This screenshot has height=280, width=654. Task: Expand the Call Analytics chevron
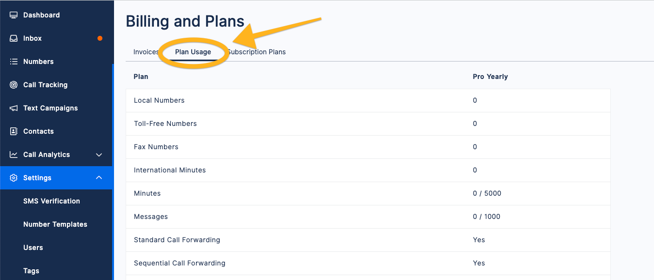point(99,155)
